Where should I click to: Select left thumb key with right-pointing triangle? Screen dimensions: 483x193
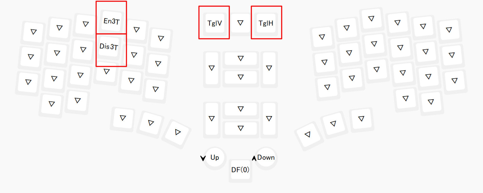point(178,132)
